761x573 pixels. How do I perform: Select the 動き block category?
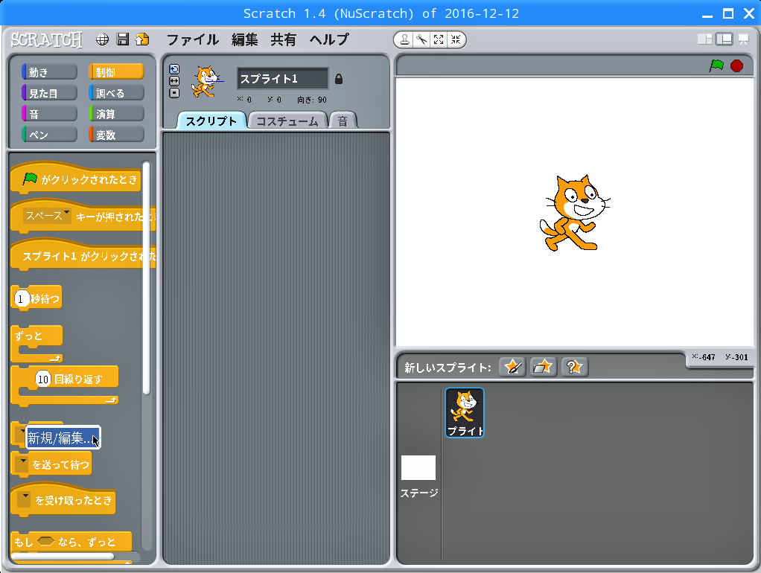tap(49, 72)
